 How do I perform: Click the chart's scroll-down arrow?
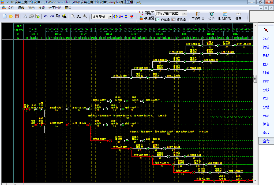tap(255, 181)
